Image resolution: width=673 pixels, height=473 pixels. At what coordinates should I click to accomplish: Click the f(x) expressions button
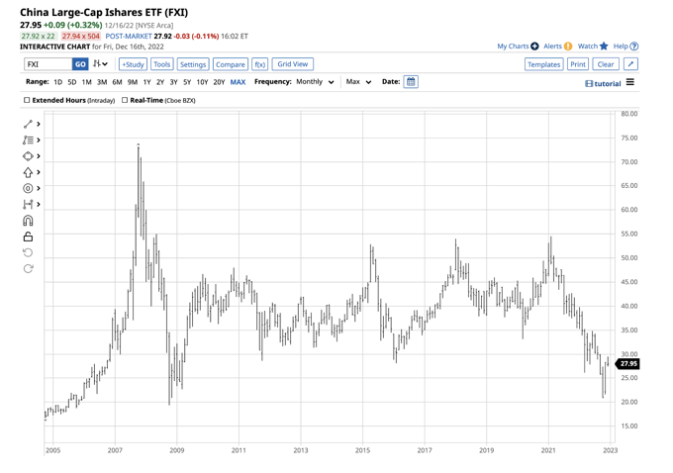tap(259, 64)
